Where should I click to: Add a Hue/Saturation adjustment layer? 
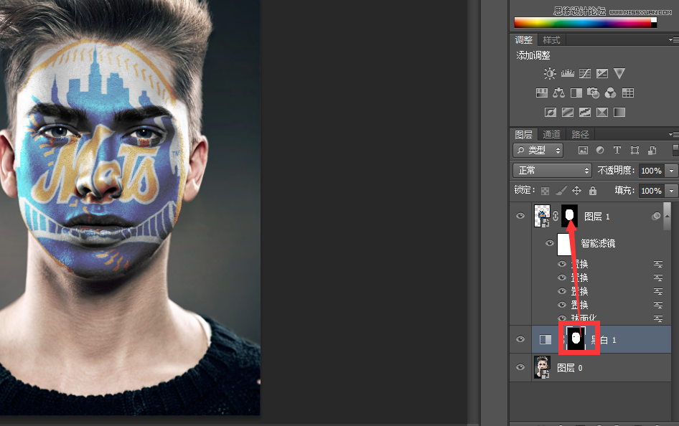coord(542,93)
